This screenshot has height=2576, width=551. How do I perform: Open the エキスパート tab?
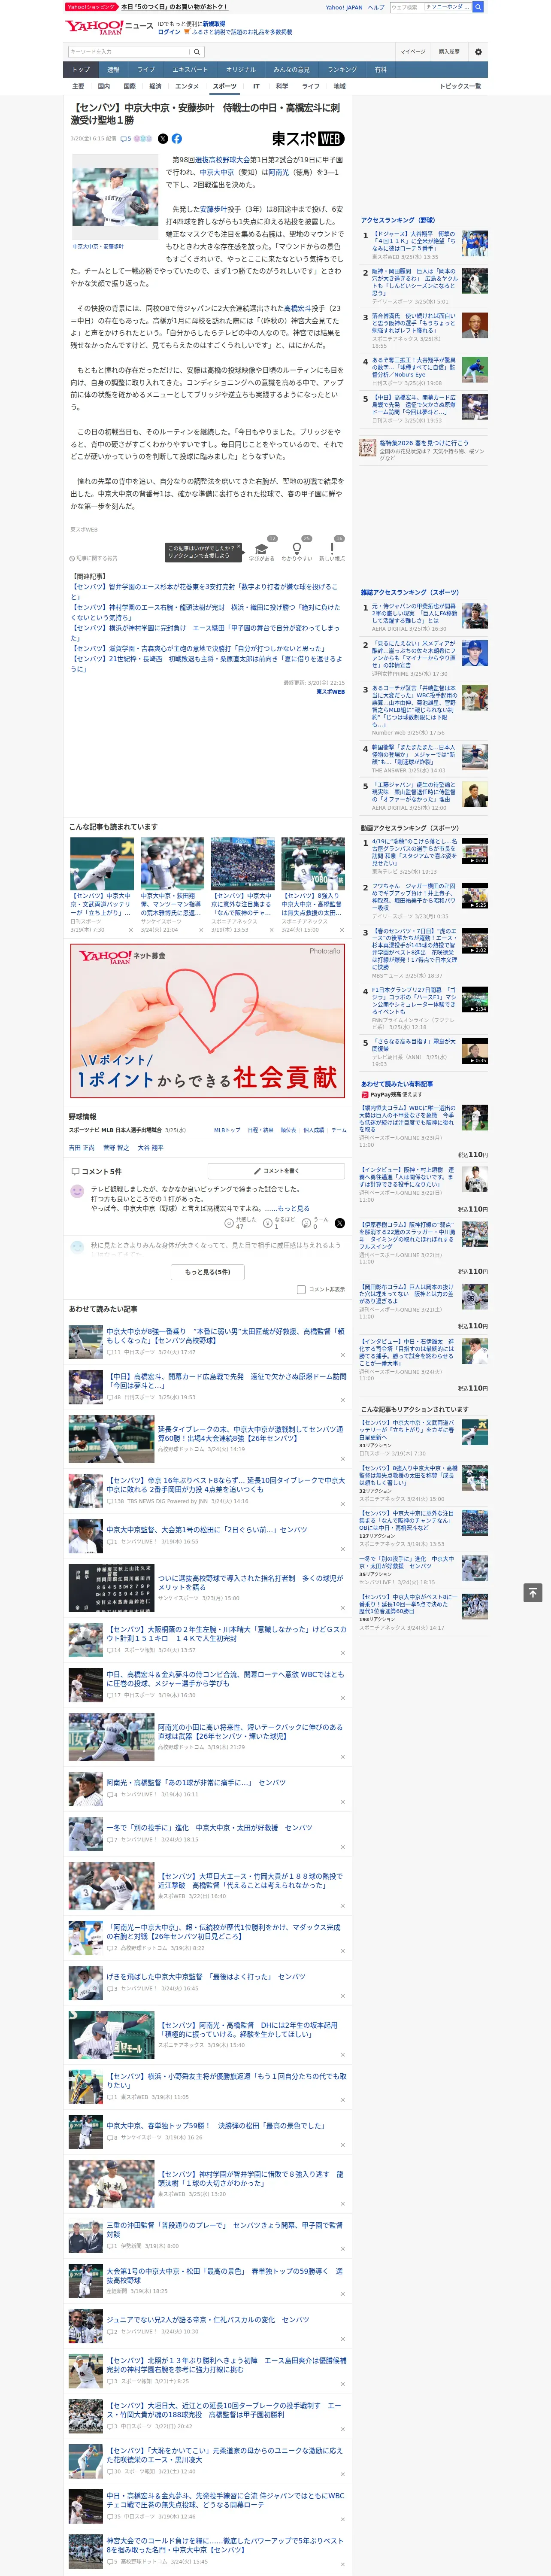coord(190,69)
